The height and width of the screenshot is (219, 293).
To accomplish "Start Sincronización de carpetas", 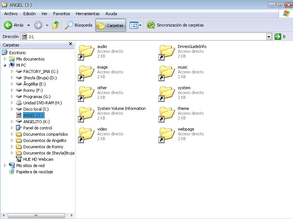I will click(x=175, y=25).
